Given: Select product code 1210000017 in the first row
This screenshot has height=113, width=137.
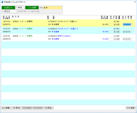Looking at the screenshot, I should tap(52, 21).
